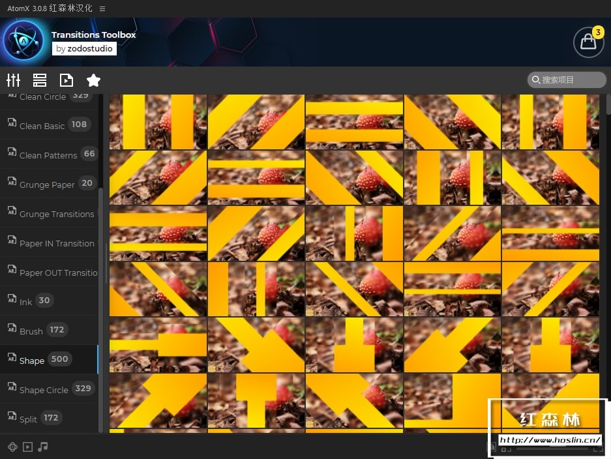Image resolution: width=611 pixels, height=459 pixels.
Task: Open the lifebuoy help icon in the footer
Action: click(x=12, y=447)
